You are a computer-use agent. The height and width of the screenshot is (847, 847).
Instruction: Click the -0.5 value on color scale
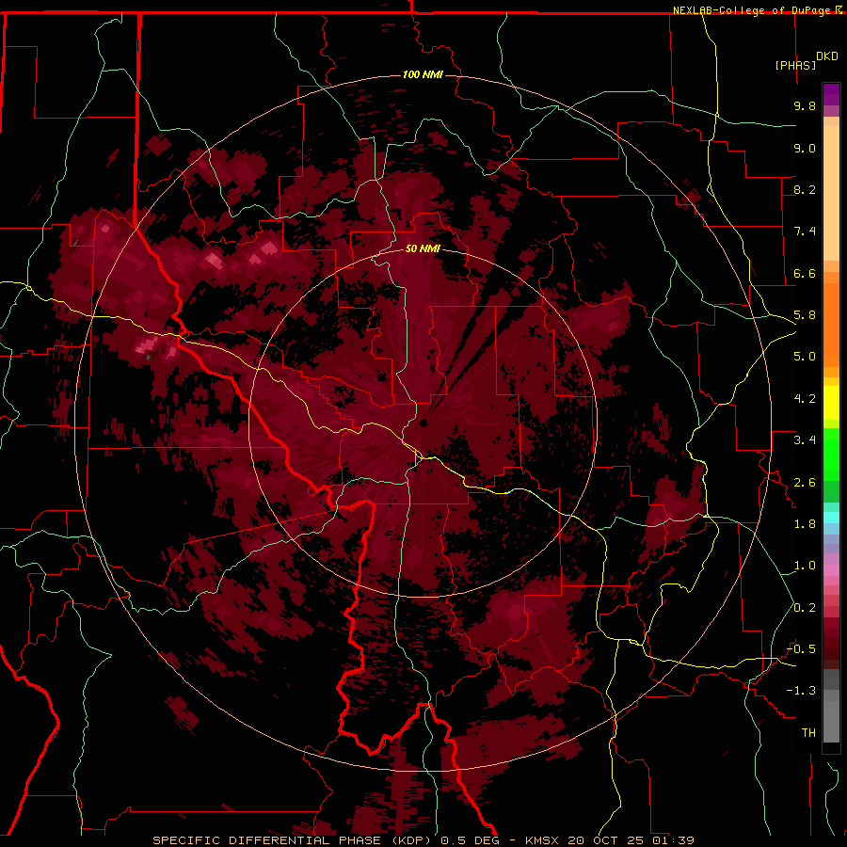[x=801, y=649]
